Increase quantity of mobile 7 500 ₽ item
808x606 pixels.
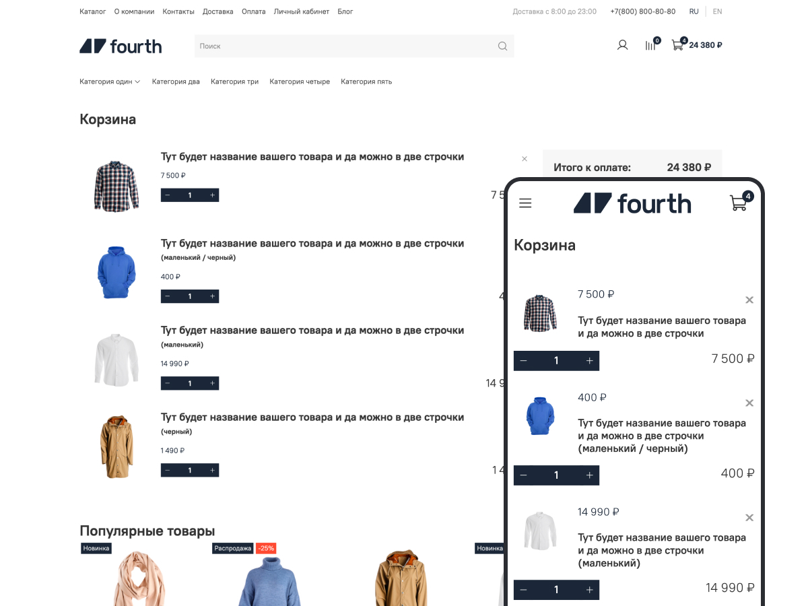(589, 361)
